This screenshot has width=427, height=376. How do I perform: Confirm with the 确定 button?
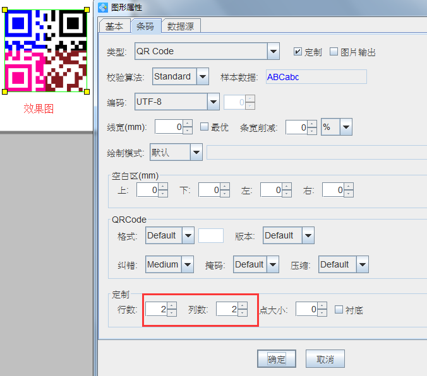277,359
